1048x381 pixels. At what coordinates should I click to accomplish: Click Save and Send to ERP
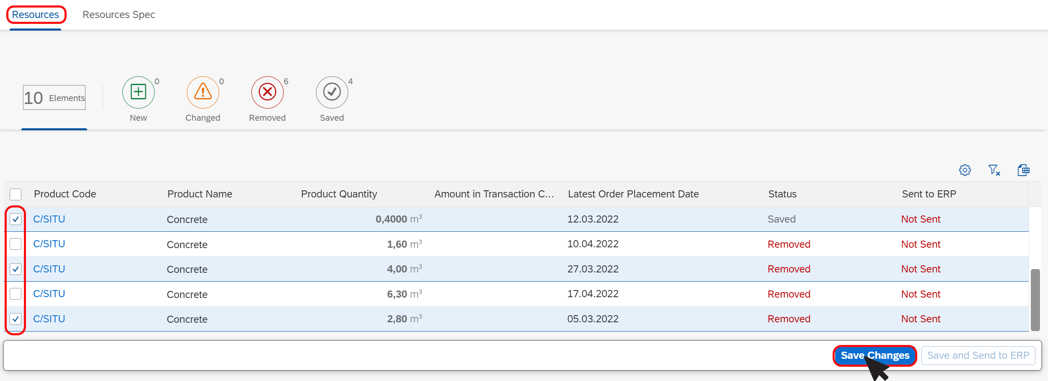point(978,355)
